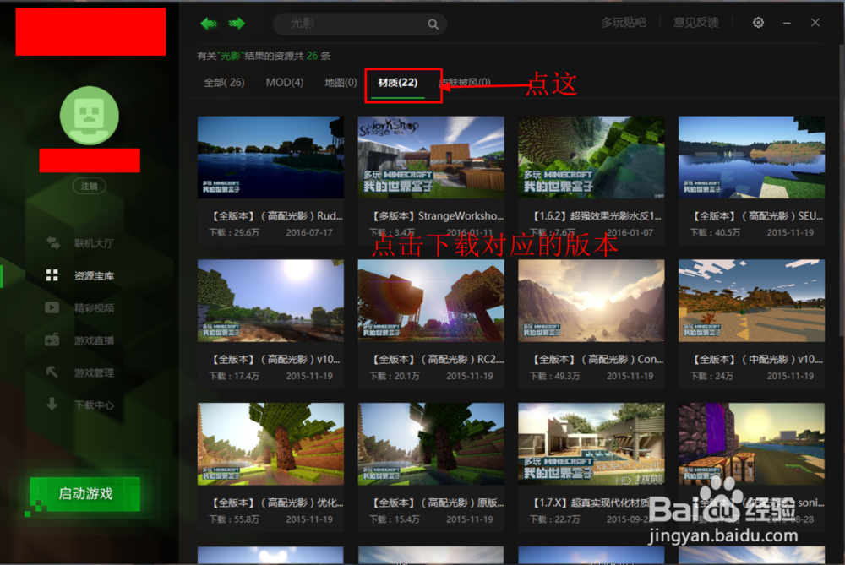Open the soni... thumbnail with purple portal

[x=752, y=444]
